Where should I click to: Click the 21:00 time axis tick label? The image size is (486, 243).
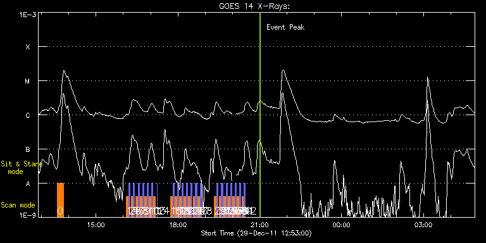259,225
